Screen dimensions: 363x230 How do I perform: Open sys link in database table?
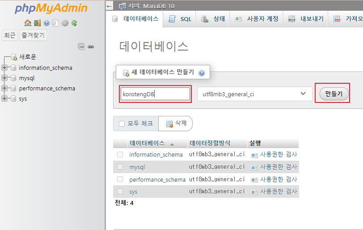(x=133, y=192)
